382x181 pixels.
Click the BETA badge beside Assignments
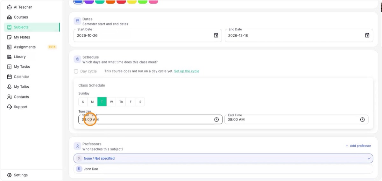click(52, 47)
